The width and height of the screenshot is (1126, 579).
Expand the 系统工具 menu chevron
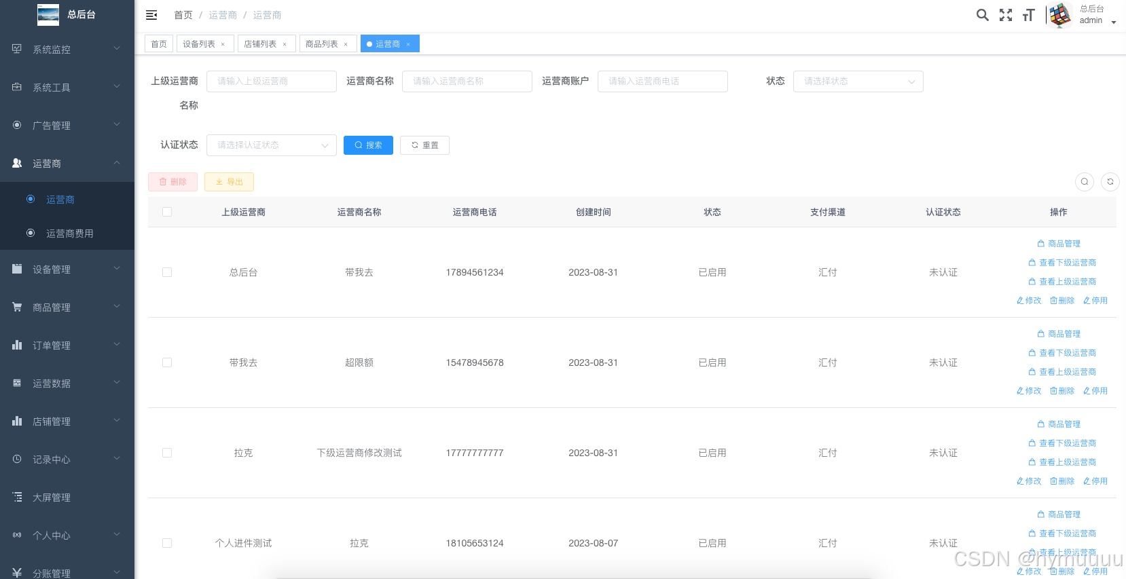[117, 86]
